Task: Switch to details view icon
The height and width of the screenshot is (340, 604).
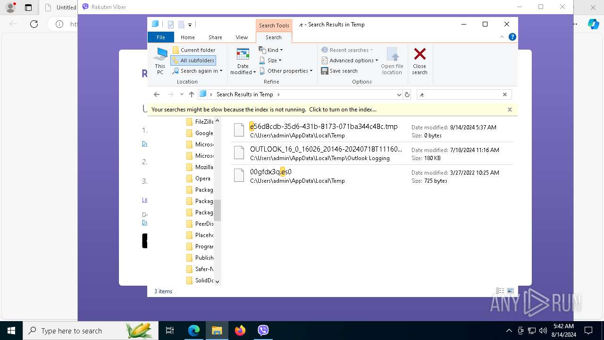Action: point(500,291)
